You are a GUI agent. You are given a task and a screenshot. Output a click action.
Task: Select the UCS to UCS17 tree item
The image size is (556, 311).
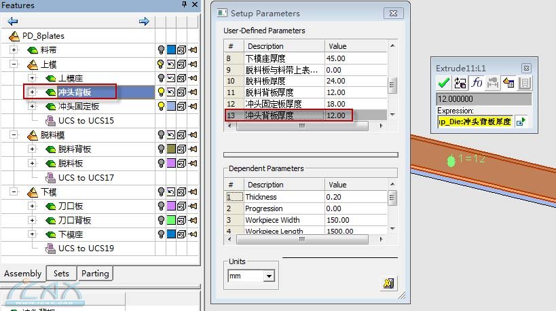[x=86, y=177]
